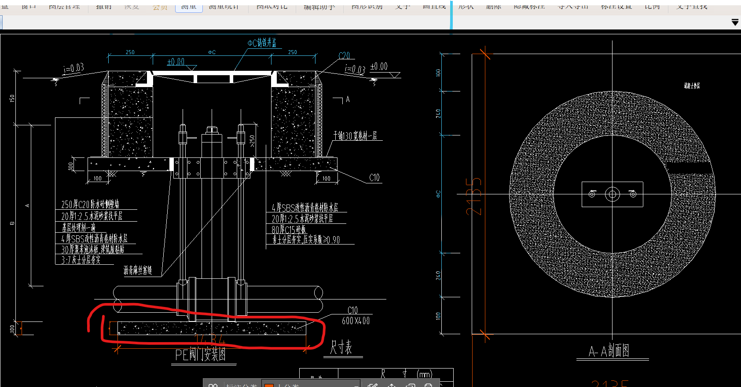This screenshot has width=741, height=387.
Task: Open 导入导出 import export
Action: tap(573, 7)
